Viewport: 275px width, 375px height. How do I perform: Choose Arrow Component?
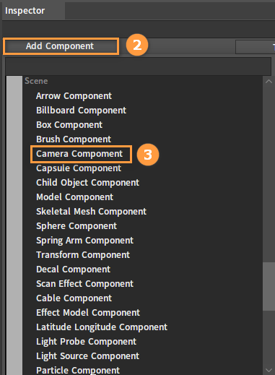[x=74, y=96]
